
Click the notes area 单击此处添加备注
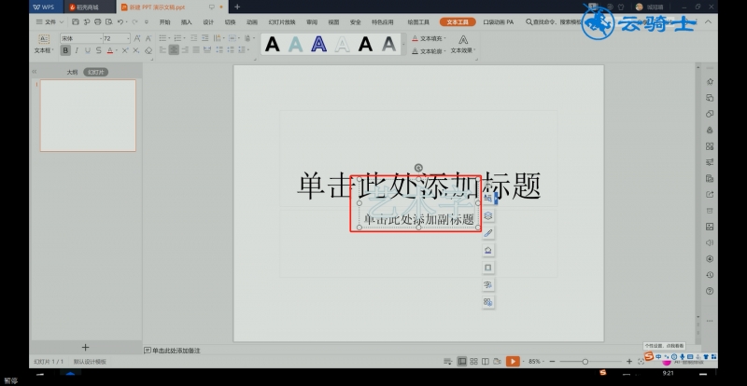click(176, 351)
